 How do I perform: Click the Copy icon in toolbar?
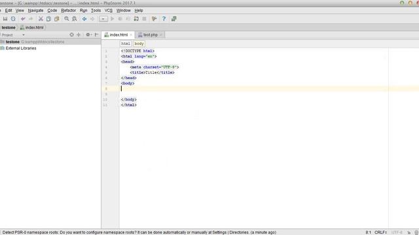point(48,19)
